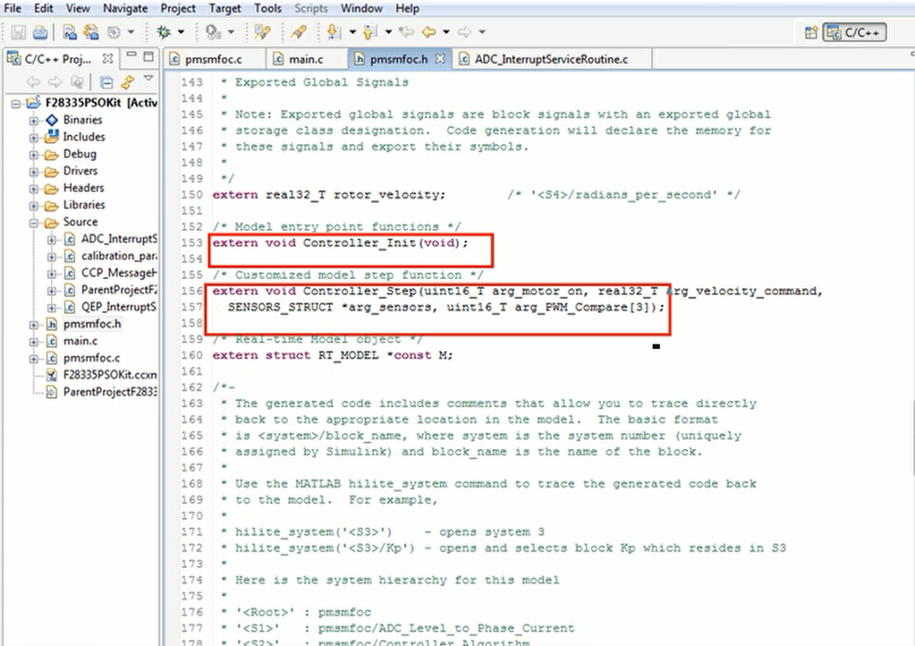This screenshot has width=915, height=646.
Task: Close the pmsmfoc.h editor tab
Action: (440, 58)
